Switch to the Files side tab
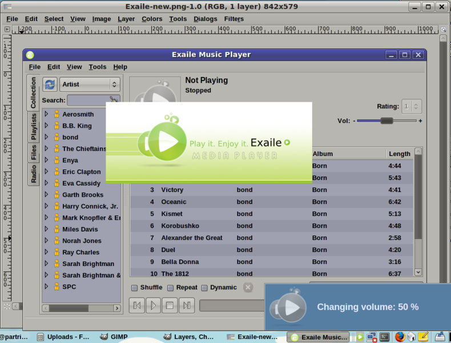 pyautogui.click(x=34, y=152)
